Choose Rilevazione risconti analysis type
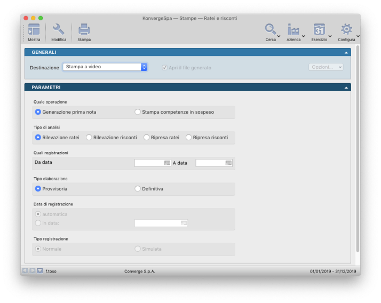 tap(89, 138)
